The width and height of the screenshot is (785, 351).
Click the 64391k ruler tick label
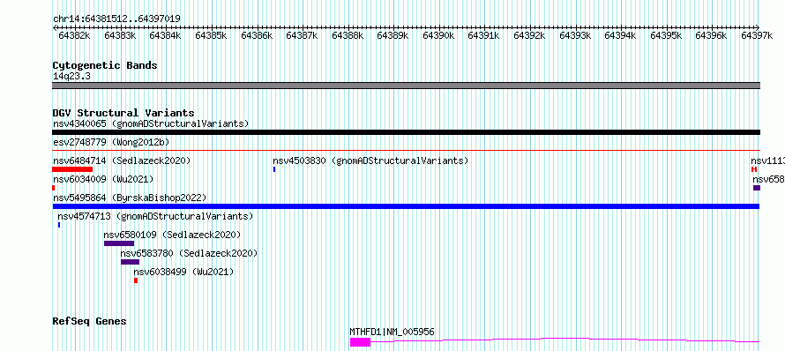pos(483,35)
